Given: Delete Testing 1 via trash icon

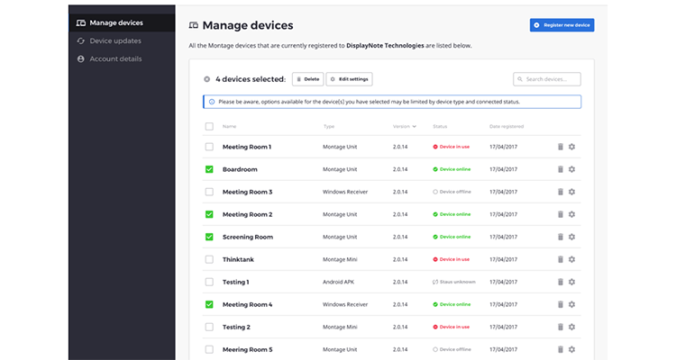Looking at the screenshot, I should [x=561, y=282].
